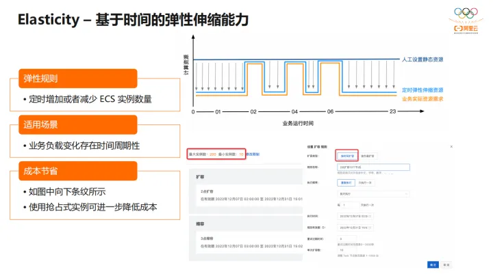Click the execution time date field
This screenshot has height=274, width=493.
point(355,216)
